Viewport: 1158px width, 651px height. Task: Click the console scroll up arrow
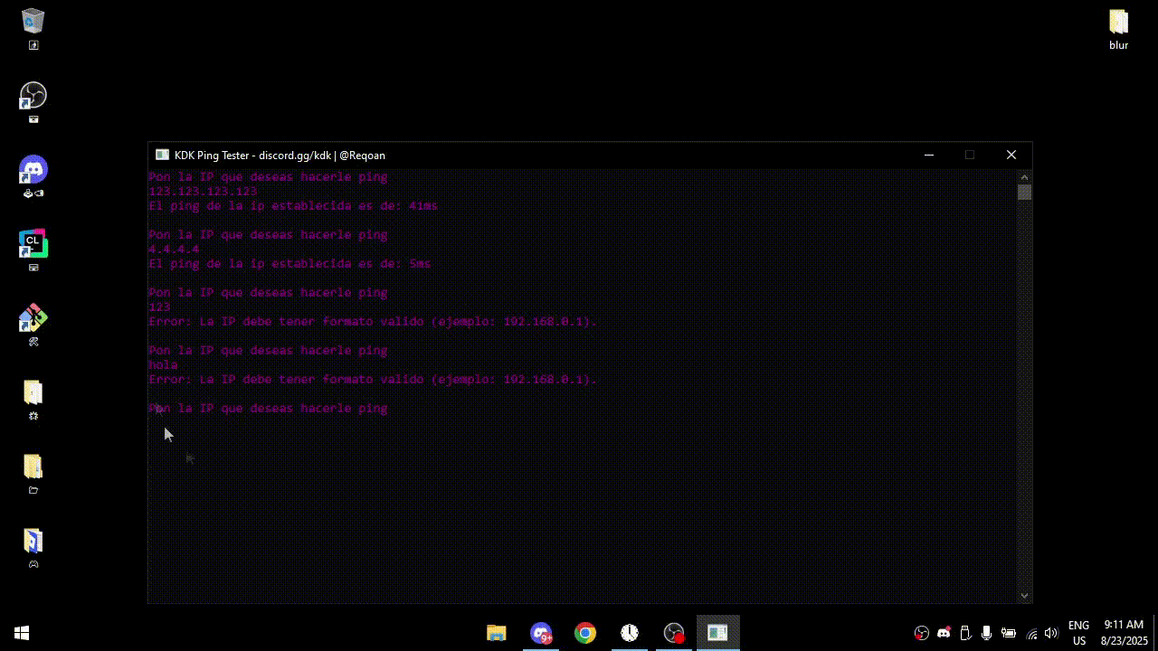[x=1024, y=176]
